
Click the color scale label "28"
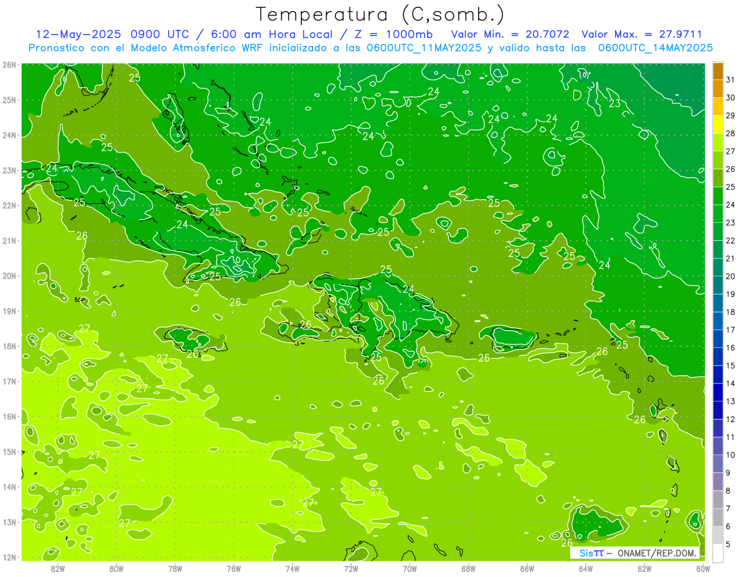point(731,133)
